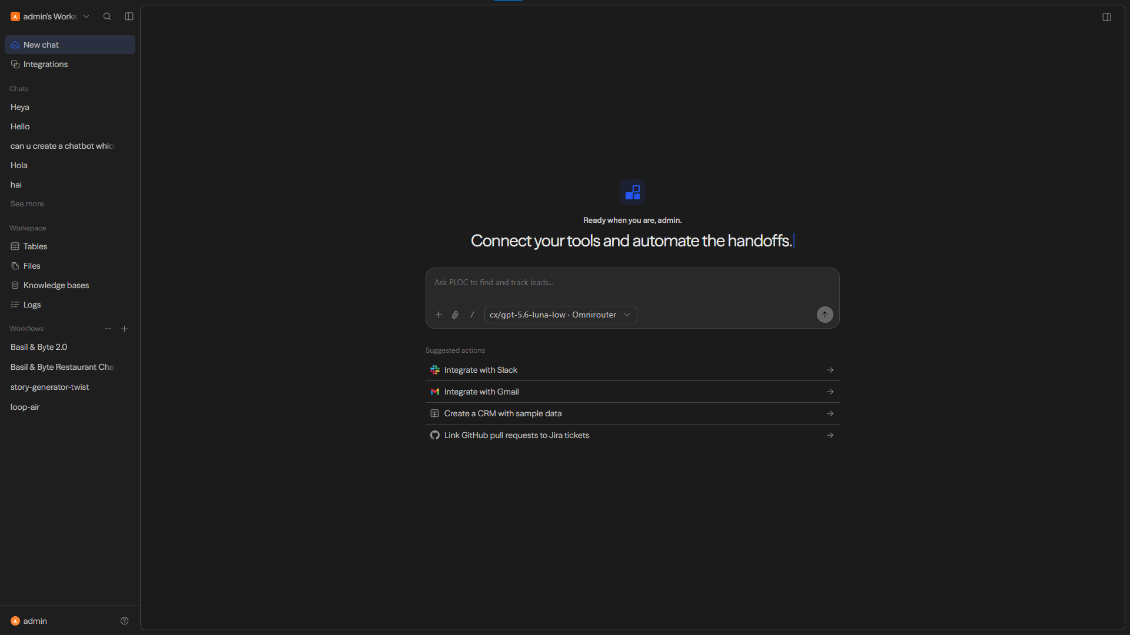Expand chats list with See more
Viewport: 1130px width, 635px height.
point(27,204)
